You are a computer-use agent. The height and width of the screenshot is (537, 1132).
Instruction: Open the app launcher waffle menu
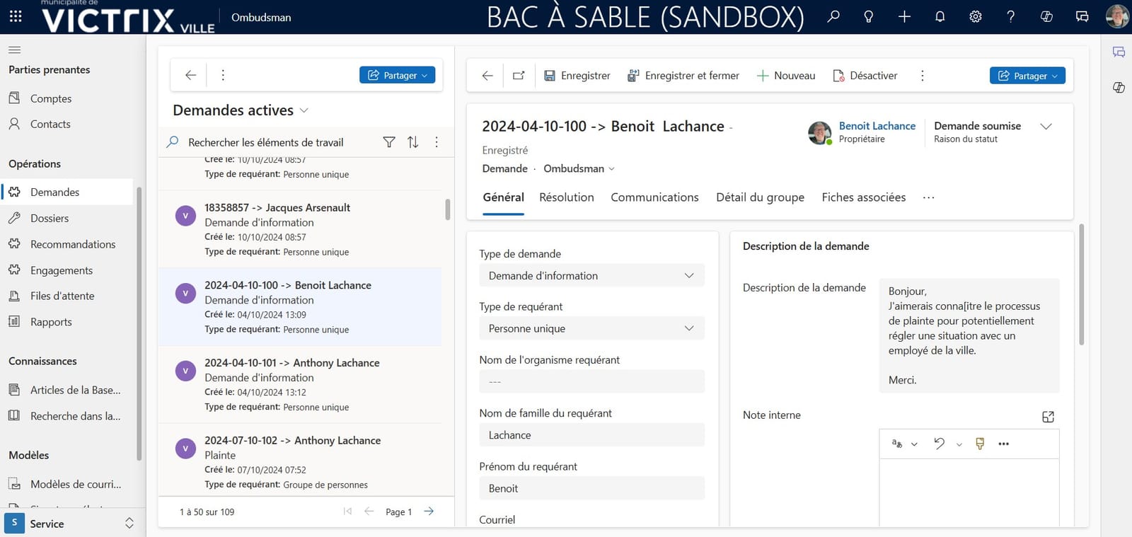[16, 16]
